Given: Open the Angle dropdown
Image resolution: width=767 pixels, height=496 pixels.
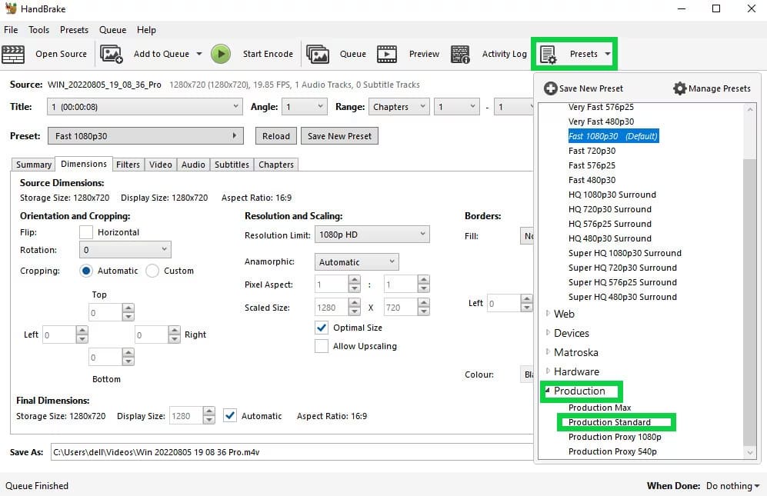Looking at the screenshot, I should (304, 107).
